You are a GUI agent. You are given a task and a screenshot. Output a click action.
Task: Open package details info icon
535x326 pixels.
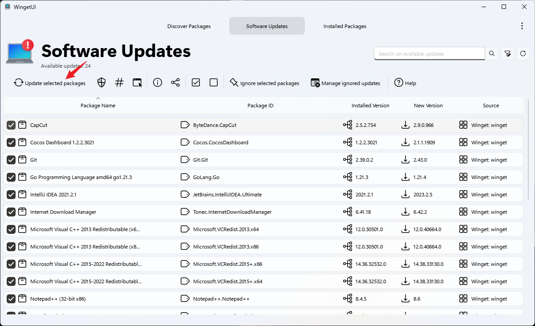tap(157, 83)
